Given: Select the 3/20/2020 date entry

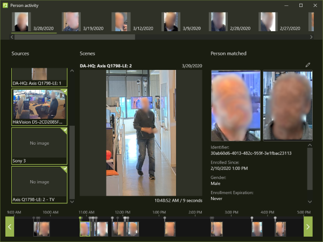Looking at the screenshot, I should tap(34, 22).
